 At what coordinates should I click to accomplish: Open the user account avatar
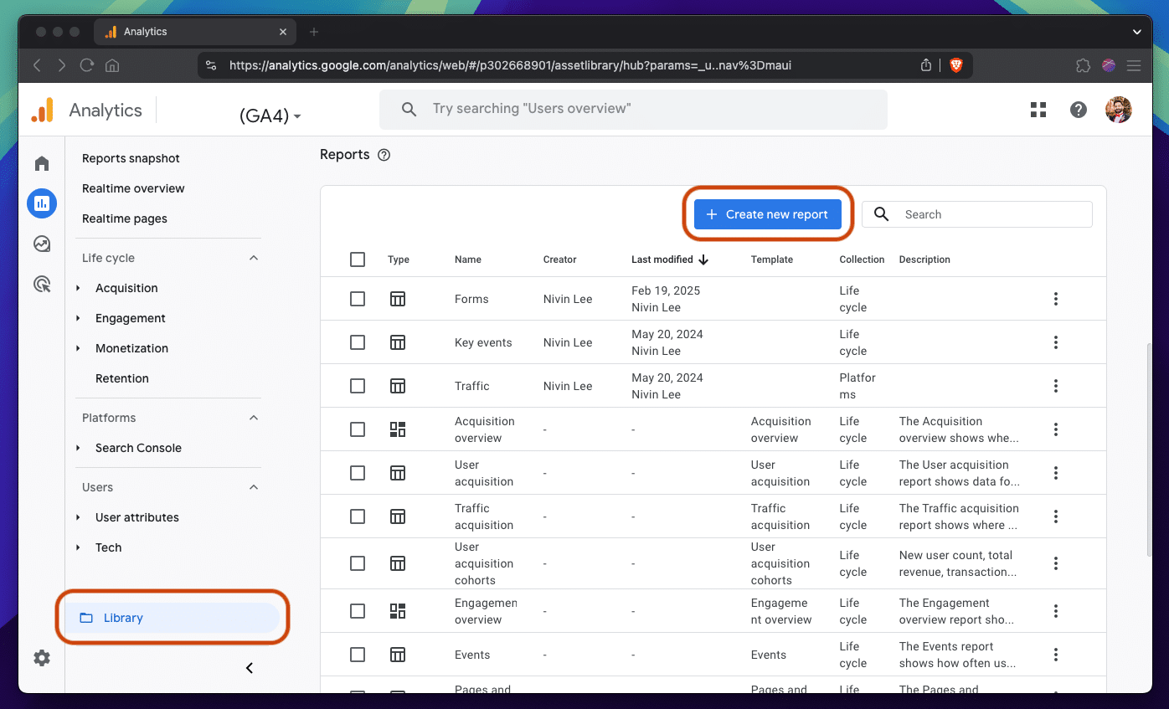[1119, 110]
